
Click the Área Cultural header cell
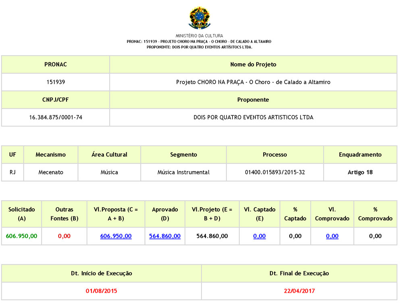pyautogui.click(x=109, y=155)
